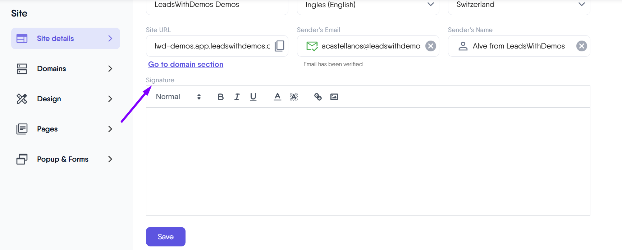Clear the Sender's Name field
This screenshot has width=622, height=250.
(x=581, y=46)
